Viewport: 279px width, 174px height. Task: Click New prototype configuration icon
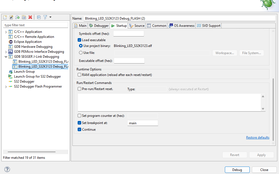11,17
